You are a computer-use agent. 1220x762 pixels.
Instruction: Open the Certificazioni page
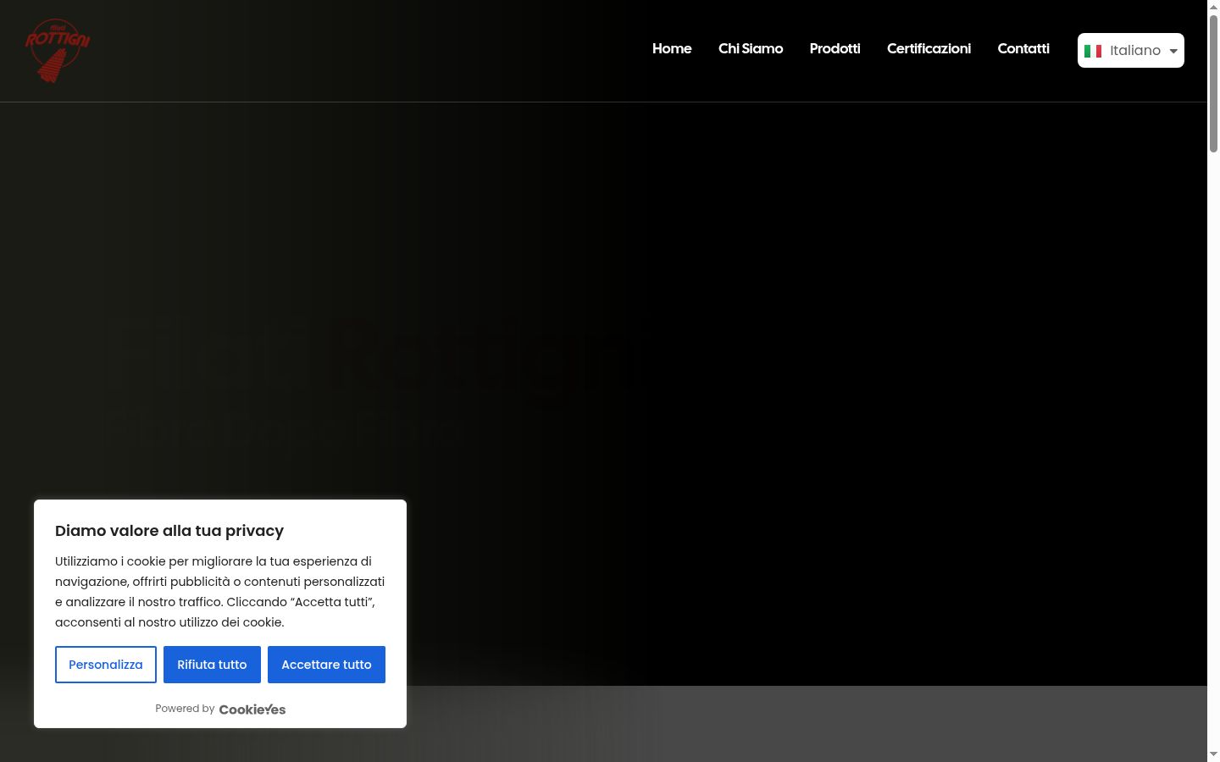(929, 49)
